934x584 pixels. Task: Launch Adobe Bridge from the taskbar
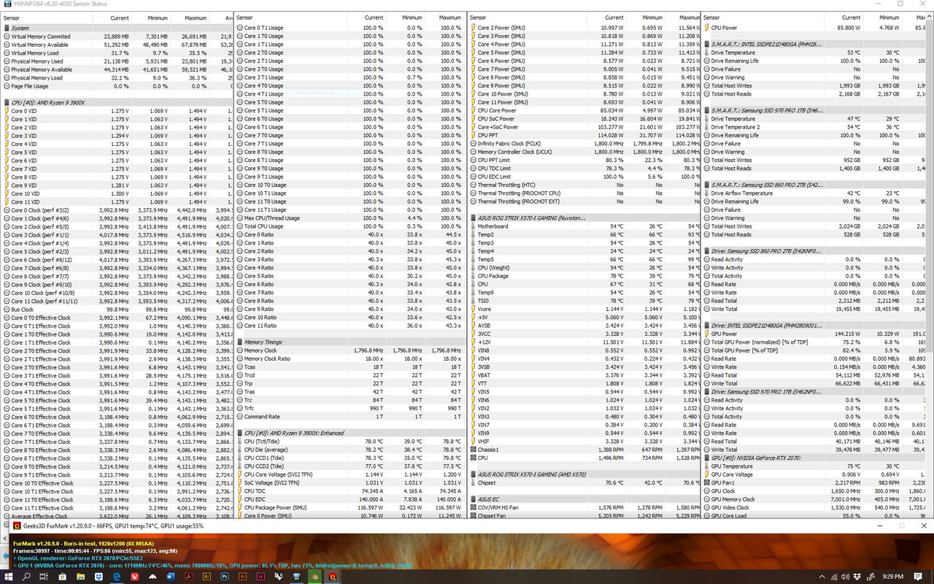[x=207, y=577]
